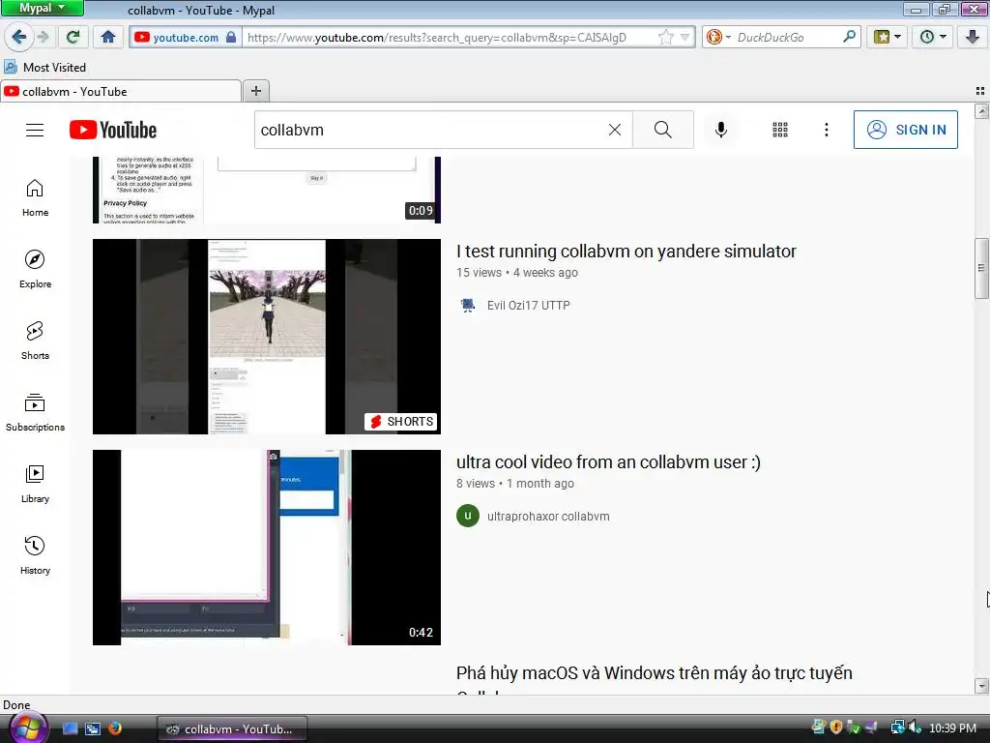Open the bookmarks menu button
The image size is (990, 743).
pos(888,37)
